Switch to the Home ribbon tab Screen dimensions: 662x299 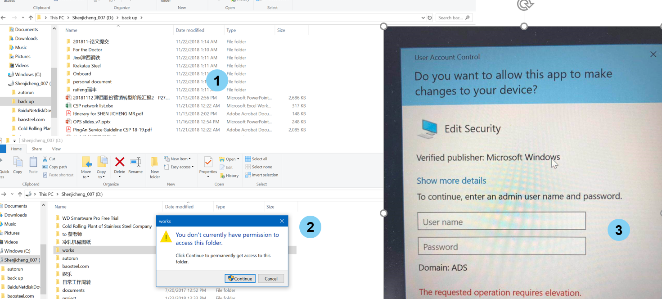click(x=16, y=149)
